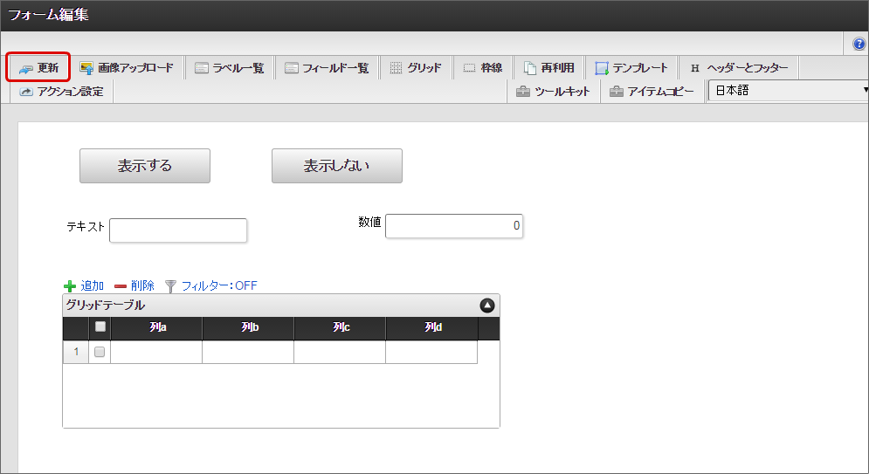
Task: Toggle the select-all header checkbox
Action: 100,326
